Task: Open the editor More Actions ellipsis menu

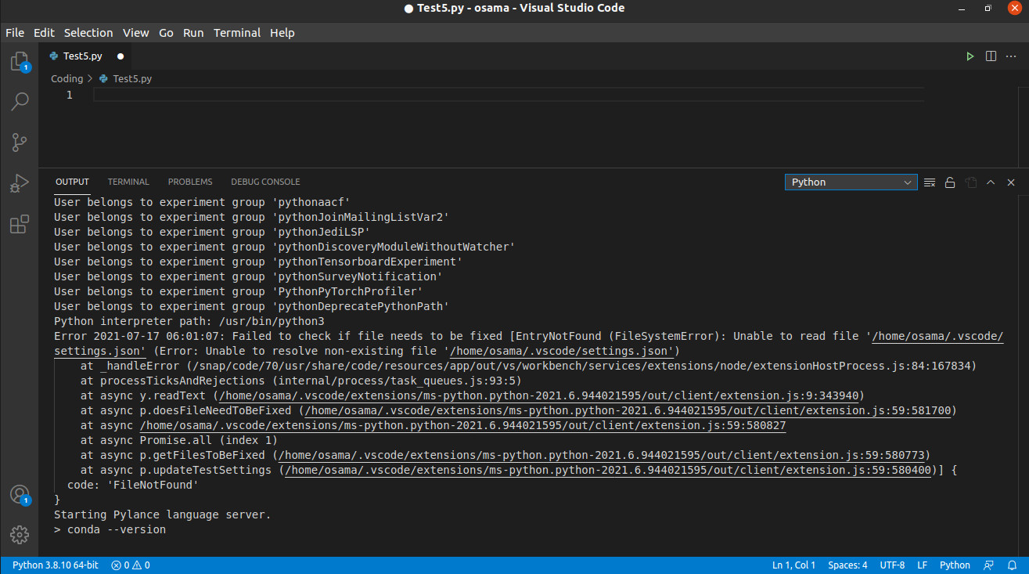Action: (1011, 56)
